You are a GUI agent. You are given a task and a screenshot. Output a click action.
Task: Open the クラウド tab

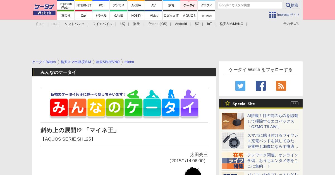point(207,5)
